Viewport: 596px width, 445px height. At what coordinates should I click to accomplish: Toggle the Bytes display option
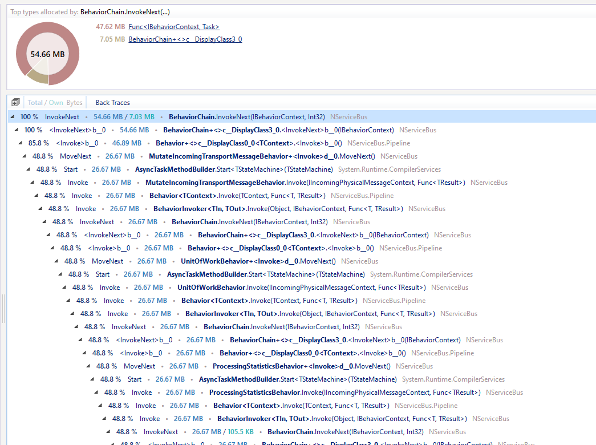pyautogui.click(x=74, y=103)
